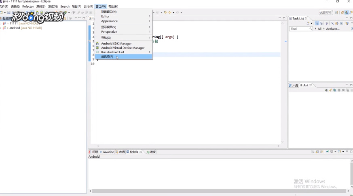Open the Perspective submenu
This screenshot has height=196, width=353.
pyautogui.click(x=123, y=31)
